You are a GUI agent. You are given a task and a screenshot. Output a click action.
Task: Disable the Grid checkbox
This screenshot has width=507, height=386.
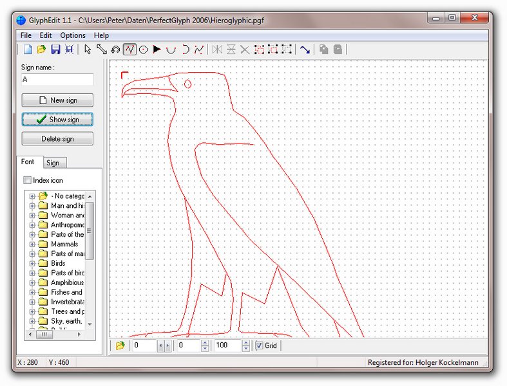click(260, 346)
